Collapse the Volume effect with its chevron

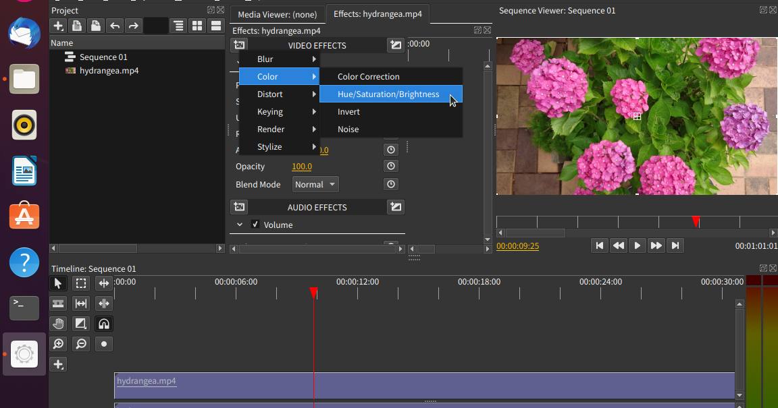[x=238, y=225]
